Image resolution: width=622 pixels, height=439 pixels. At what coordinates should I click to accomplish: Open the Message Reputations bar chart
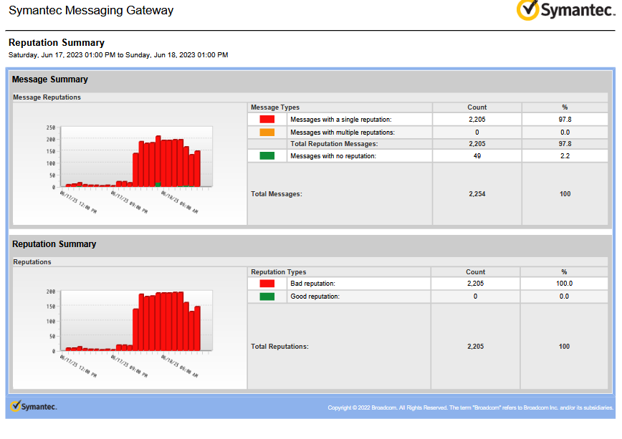tap(130, 164)
